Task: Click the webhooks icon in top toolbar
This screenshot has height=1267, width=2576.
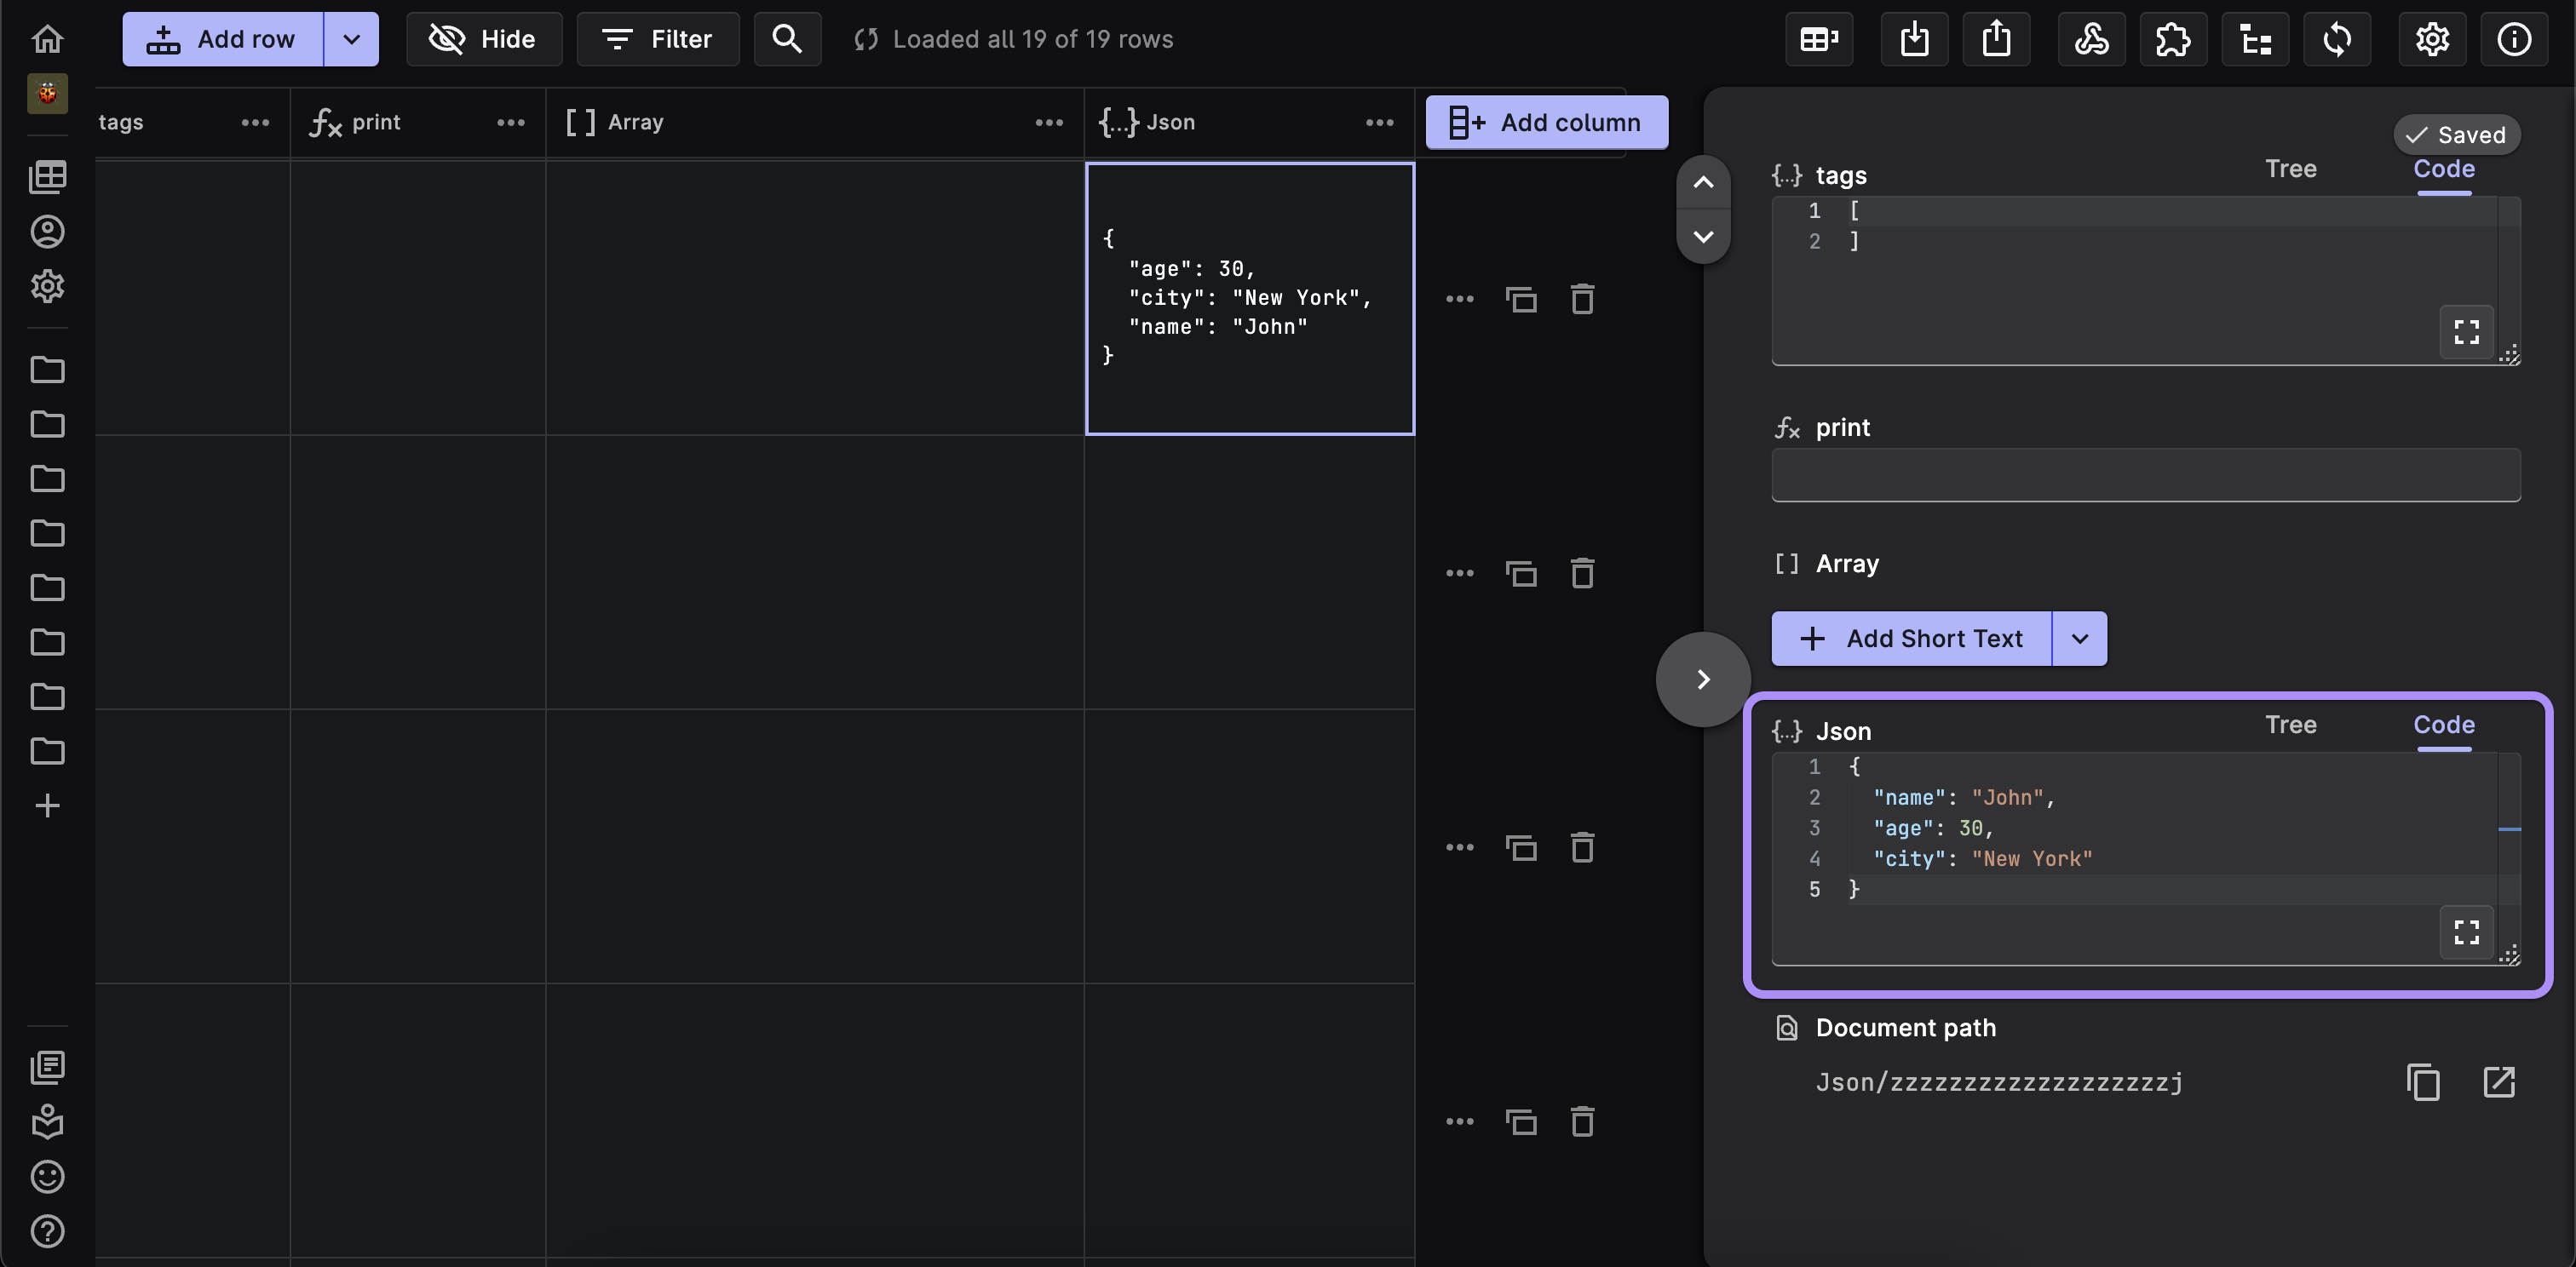Action: pos(2091,39)
